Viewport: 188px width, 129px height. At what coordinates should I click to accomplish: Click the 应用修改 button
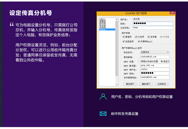[x=162, y=84]
